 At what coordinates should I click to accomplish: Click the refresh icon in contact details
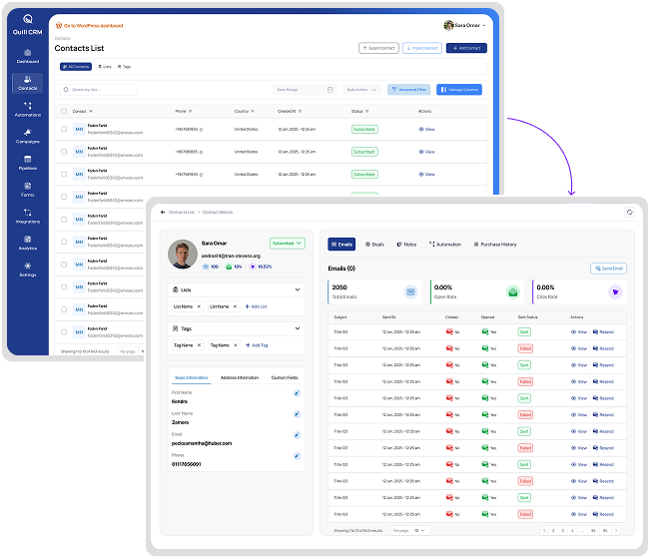629,212
